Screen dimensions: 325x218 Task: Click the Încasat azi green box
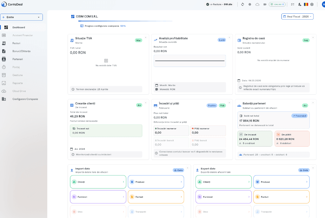[x=106, y=131]
